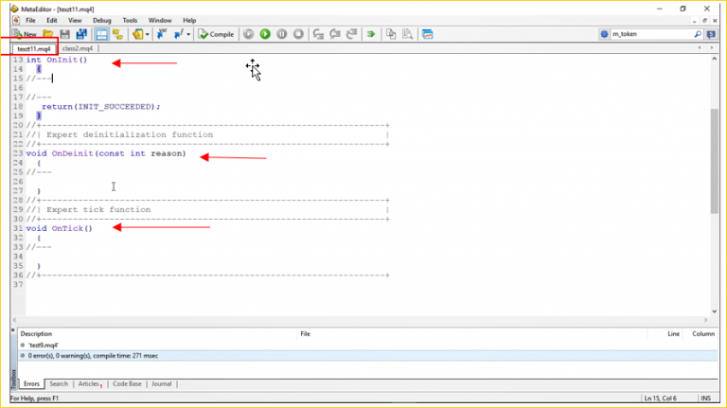Switch to the class2.mq4 tab
Image resolution: width=727 pixels, height=408 pixels.
tap(78, 48)
